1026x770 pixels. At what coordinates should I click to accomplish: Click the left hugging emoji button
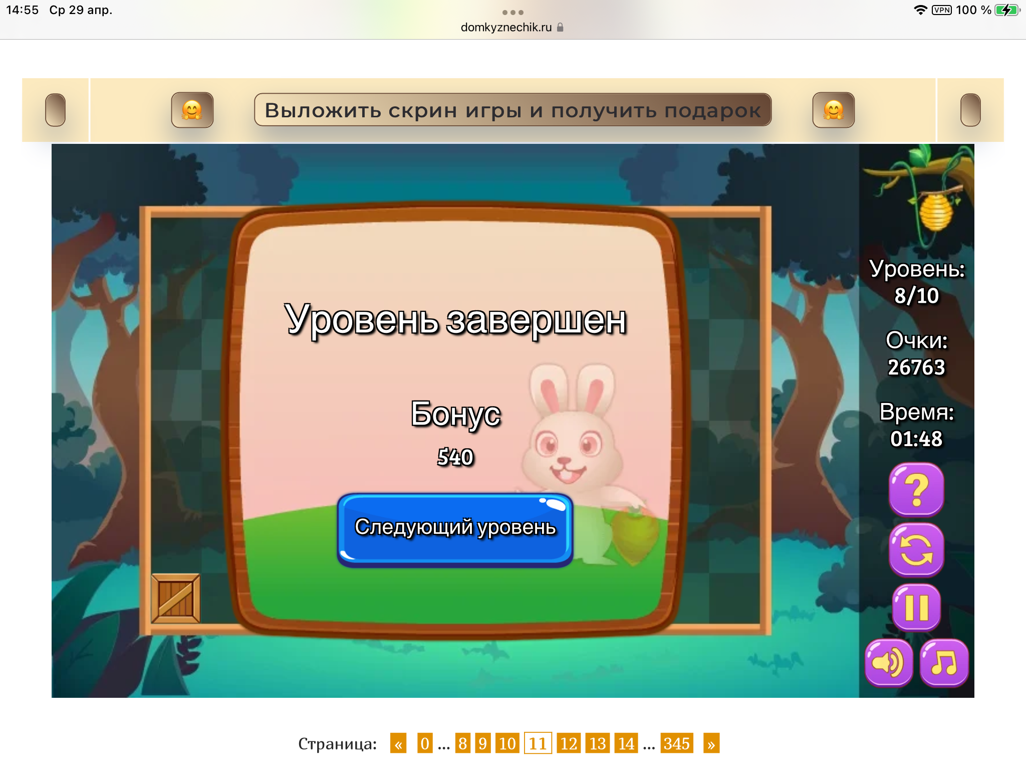coord(192,110)
